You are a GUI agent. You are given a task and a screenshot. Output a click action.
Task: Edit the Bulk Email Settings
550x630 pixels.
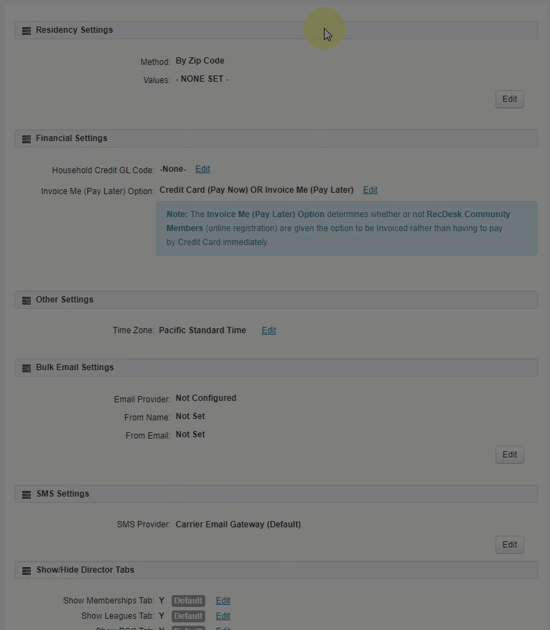[x=510, y=455]
